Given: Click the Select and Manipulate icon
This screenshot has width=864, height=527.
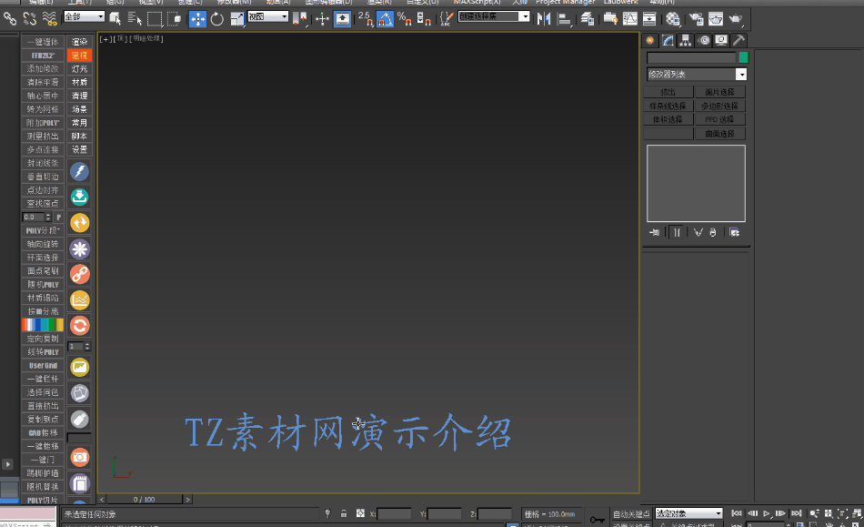Looking at the screenshot, I should point(322,19).
